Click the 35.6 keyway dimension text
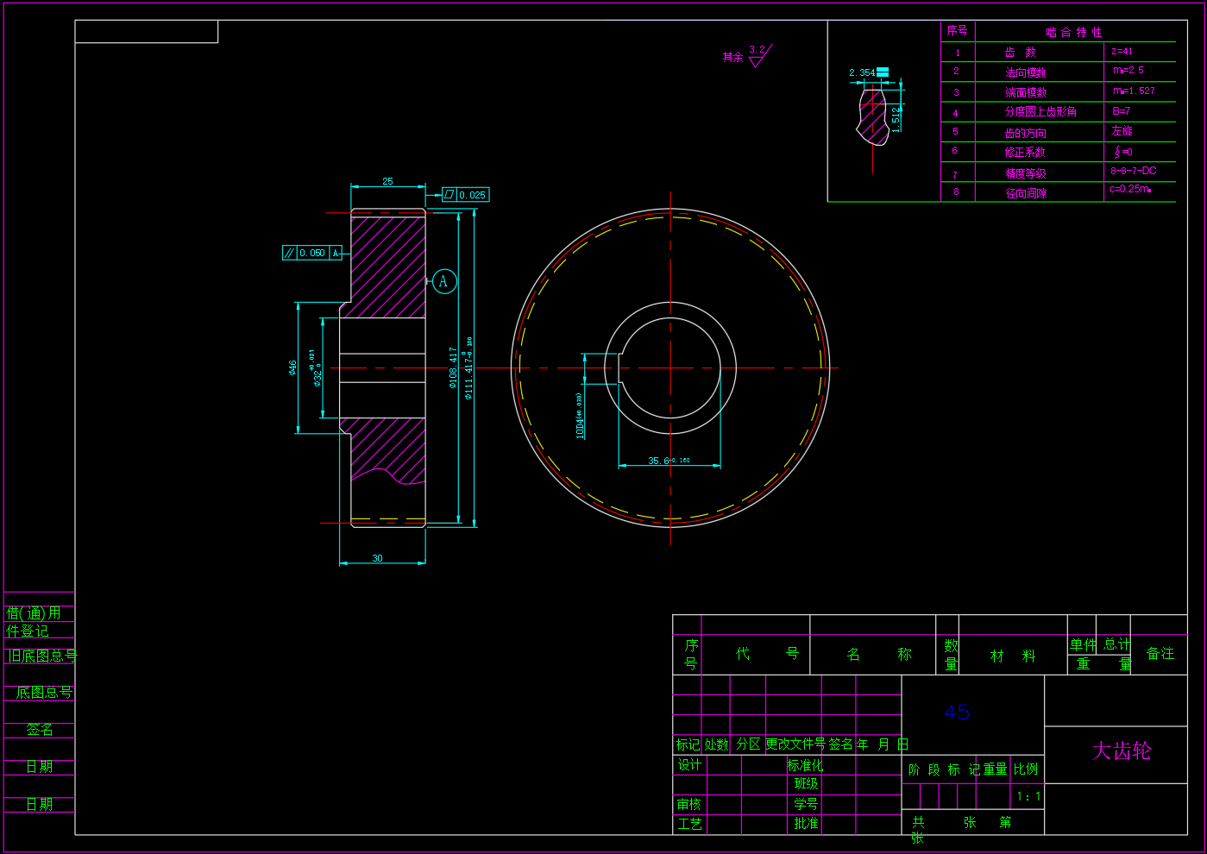 point(659,461)
